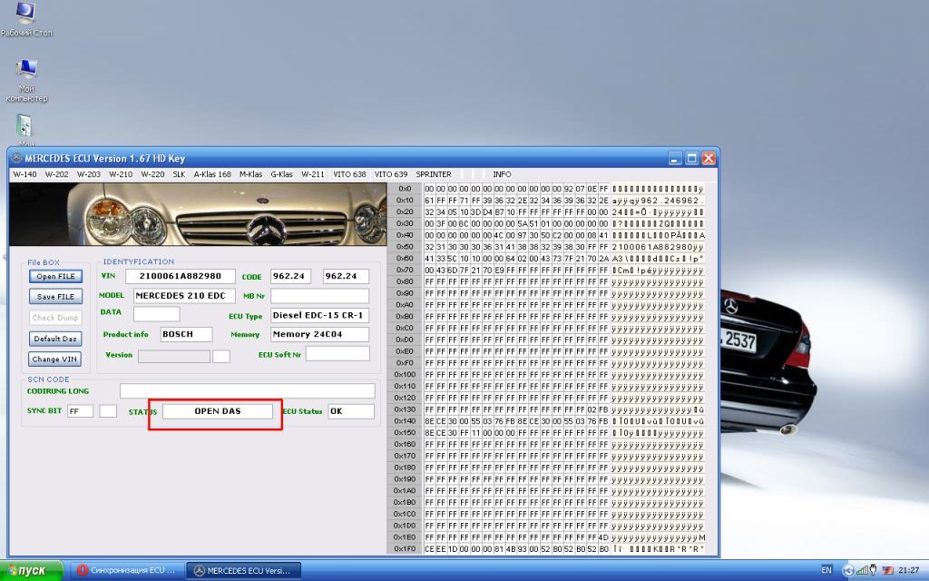929x581 pixels.
Task: Close the MERCEDES ECU window
Action: tap(708, 158)
